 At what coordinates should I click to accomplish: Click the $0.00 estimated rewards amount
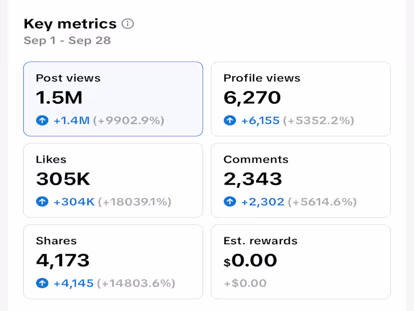(x=250, y=260)
